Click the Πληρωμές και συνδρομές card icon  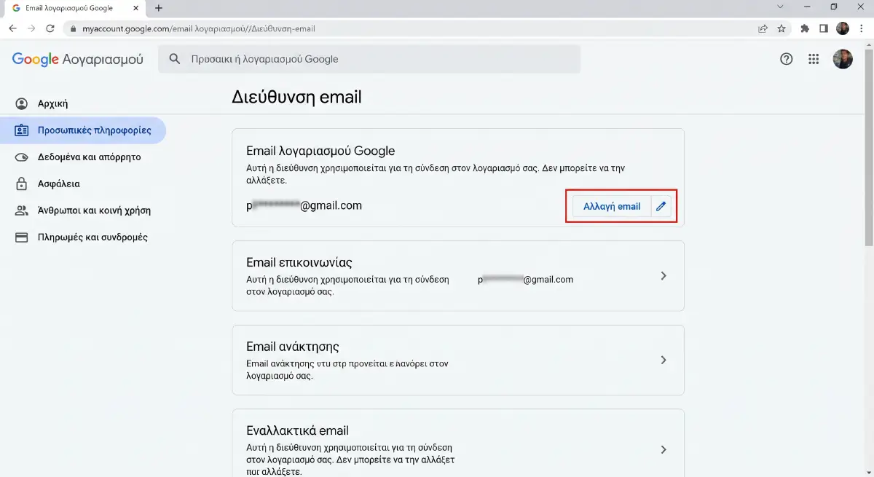pos(22,237)
